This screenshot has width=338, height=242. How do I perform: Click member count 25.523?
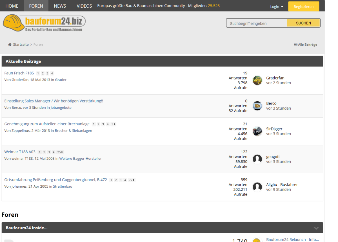[x=214, y=6]
